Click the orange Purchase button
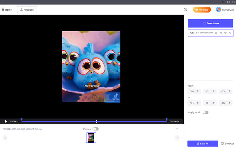Image resolution: width=236 pixels, height=148 pixels. coord(202,9)
